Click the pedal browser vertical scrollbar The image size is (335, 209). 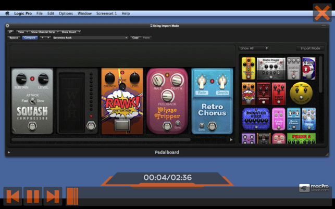320,74
